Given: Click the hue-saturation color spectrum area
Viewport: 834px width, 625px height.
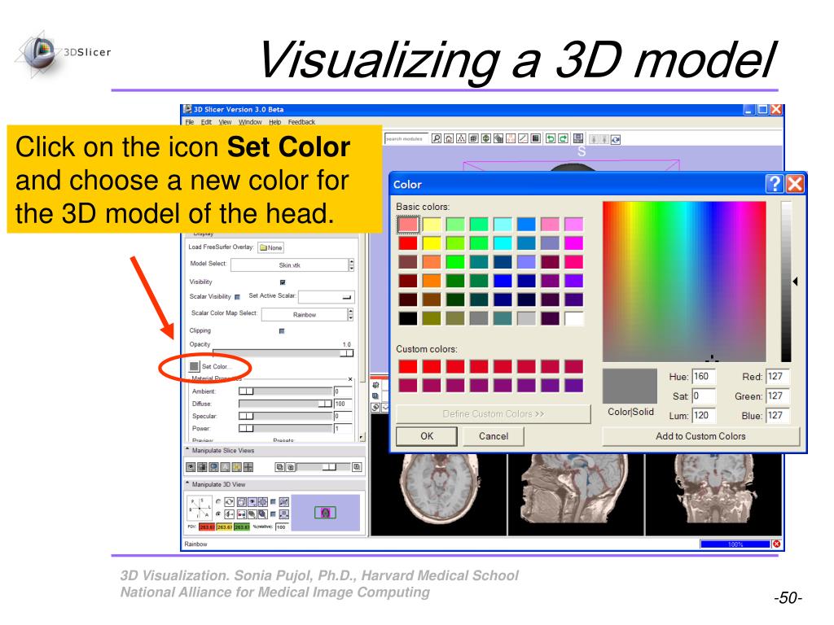Looking at the screenshot, I should [x=684, y=281].
